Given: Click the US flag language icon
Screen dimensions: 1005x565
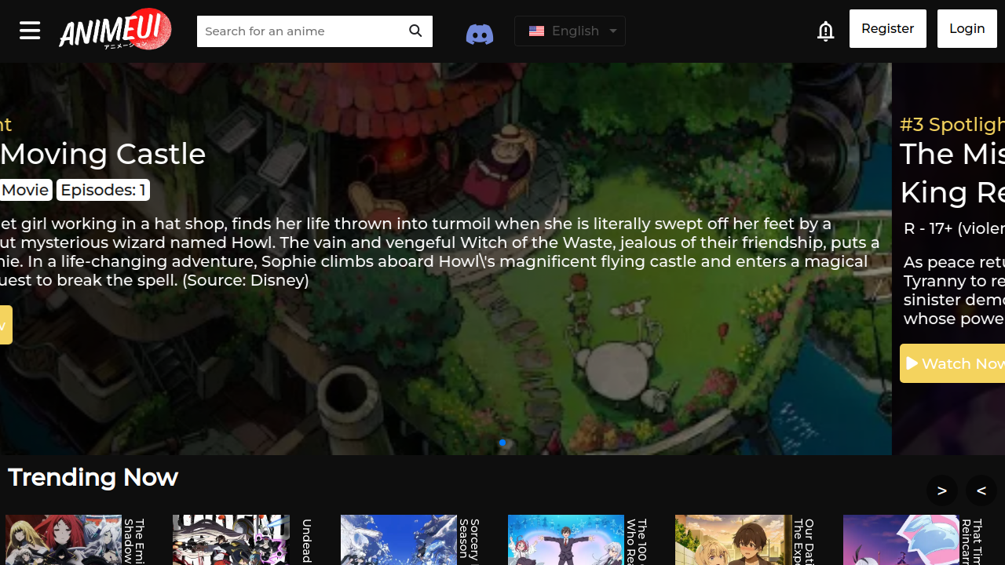Looking at the screenshot, I should 537,31.
